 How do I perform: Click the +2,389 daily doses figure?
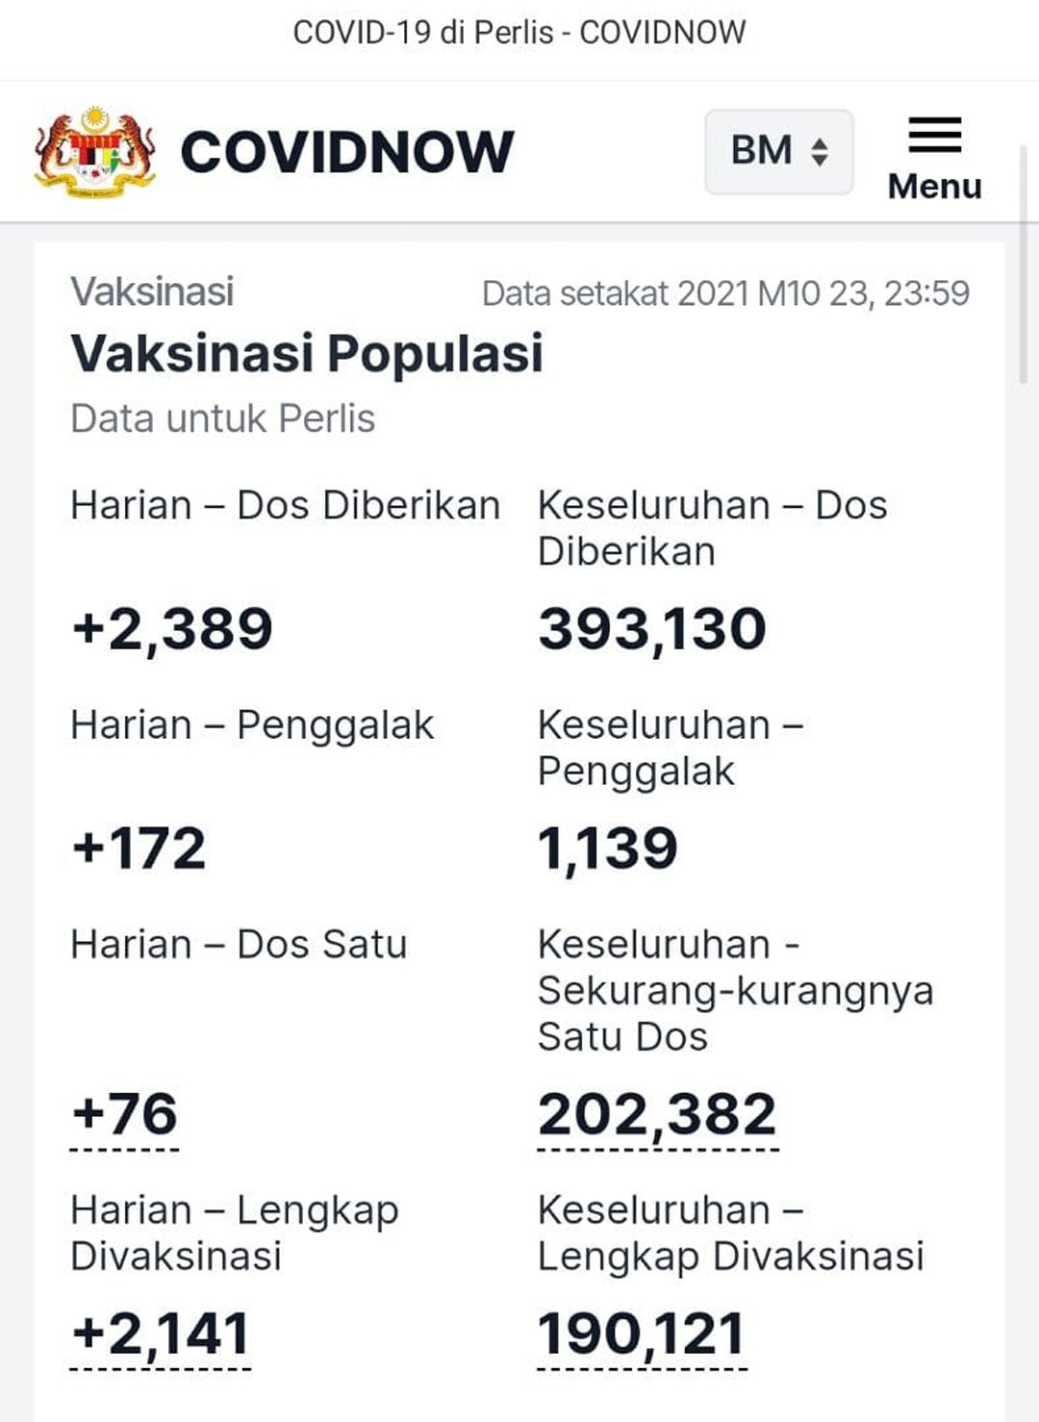coord(172,629)
